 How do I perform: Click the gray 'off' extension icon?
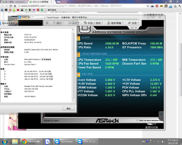[175, 6]
